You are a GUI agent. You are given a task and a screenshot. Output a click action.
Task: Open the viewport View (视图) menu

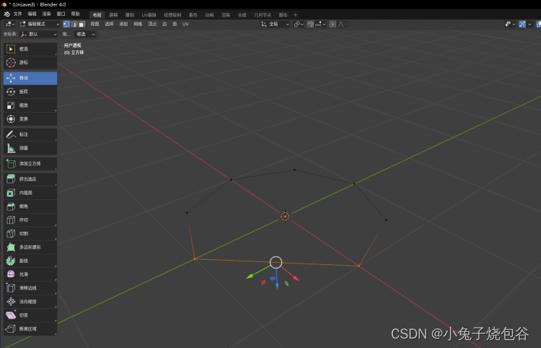(94, 24)
